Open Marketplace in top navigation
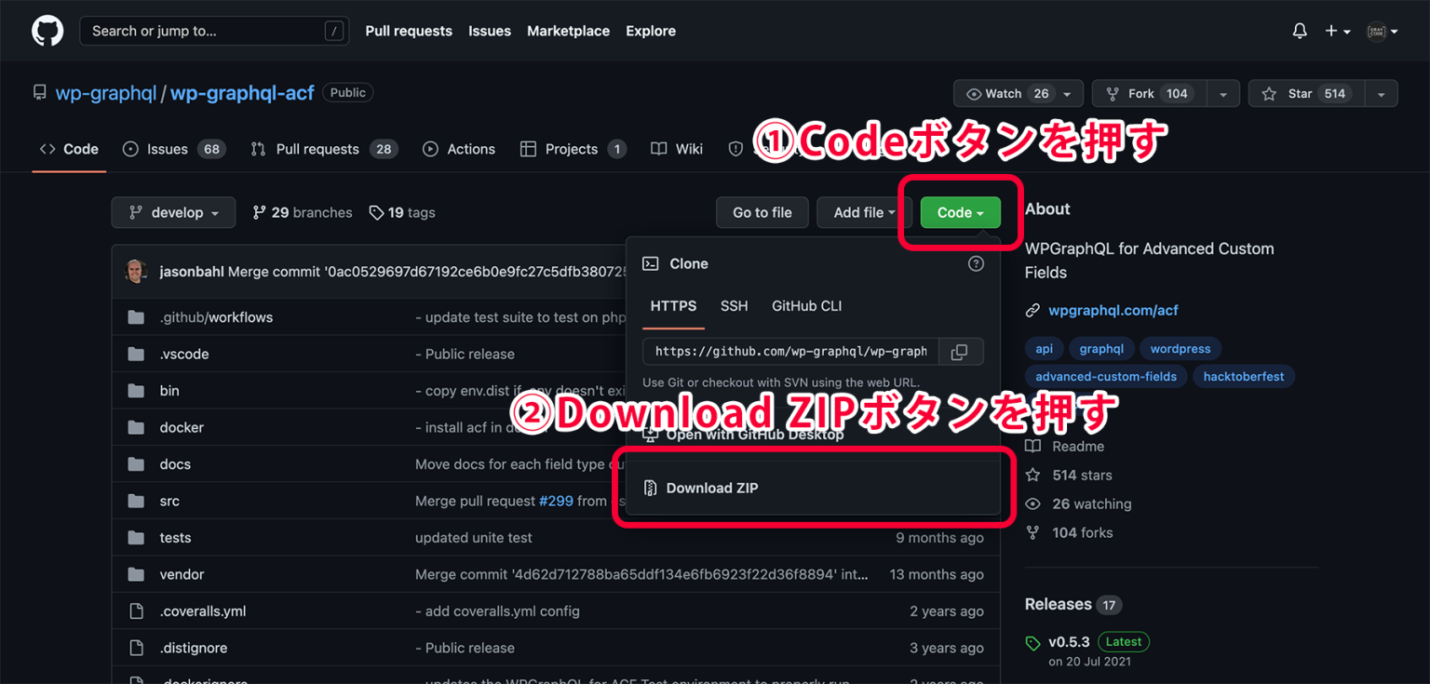The image size is (1430, 684). (x=568, y=31)
